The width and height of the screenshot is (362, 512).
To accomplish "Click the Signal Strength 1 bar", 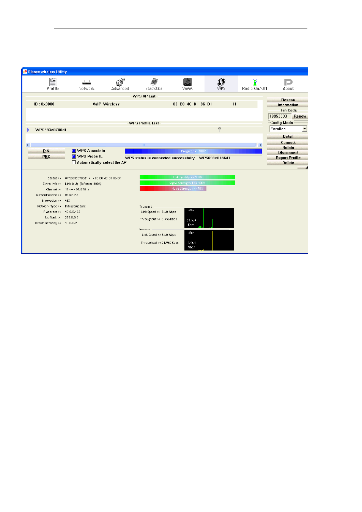I will point(187,183).
